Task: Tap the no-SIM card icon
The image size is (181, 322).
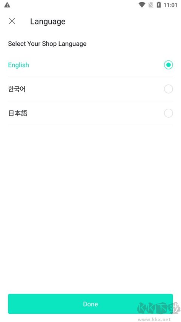Action: [x=150, y=5]
